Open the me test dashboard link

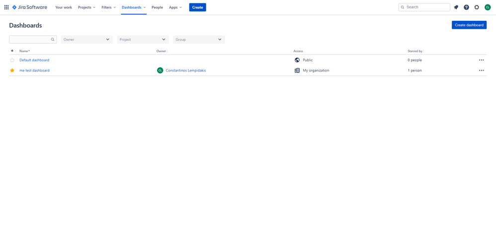click(34, 71)
